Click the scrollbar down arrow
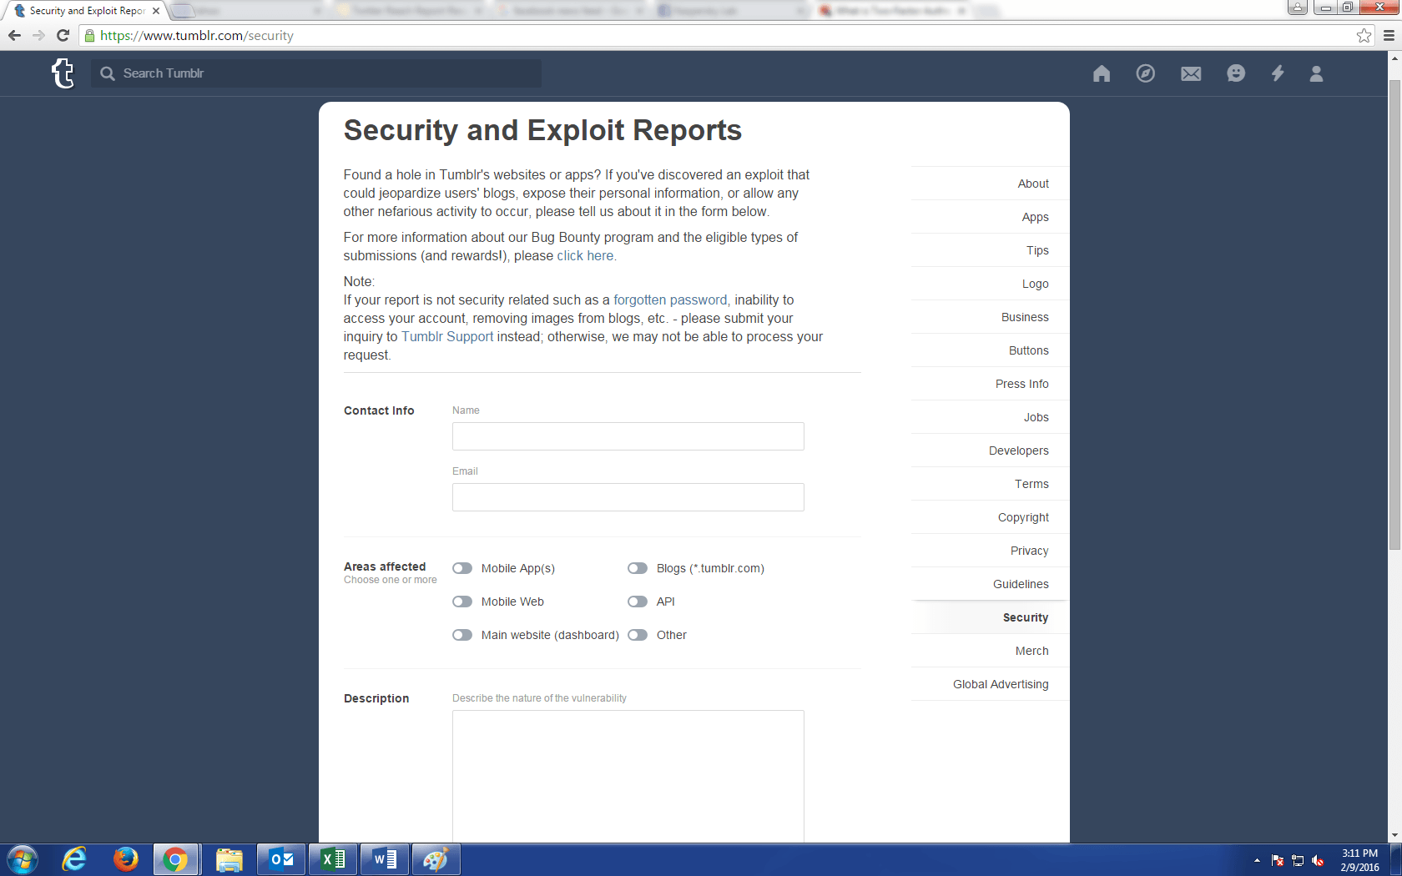The width and height of the screenshot is (1402, 876). (x=1394, y=835)
